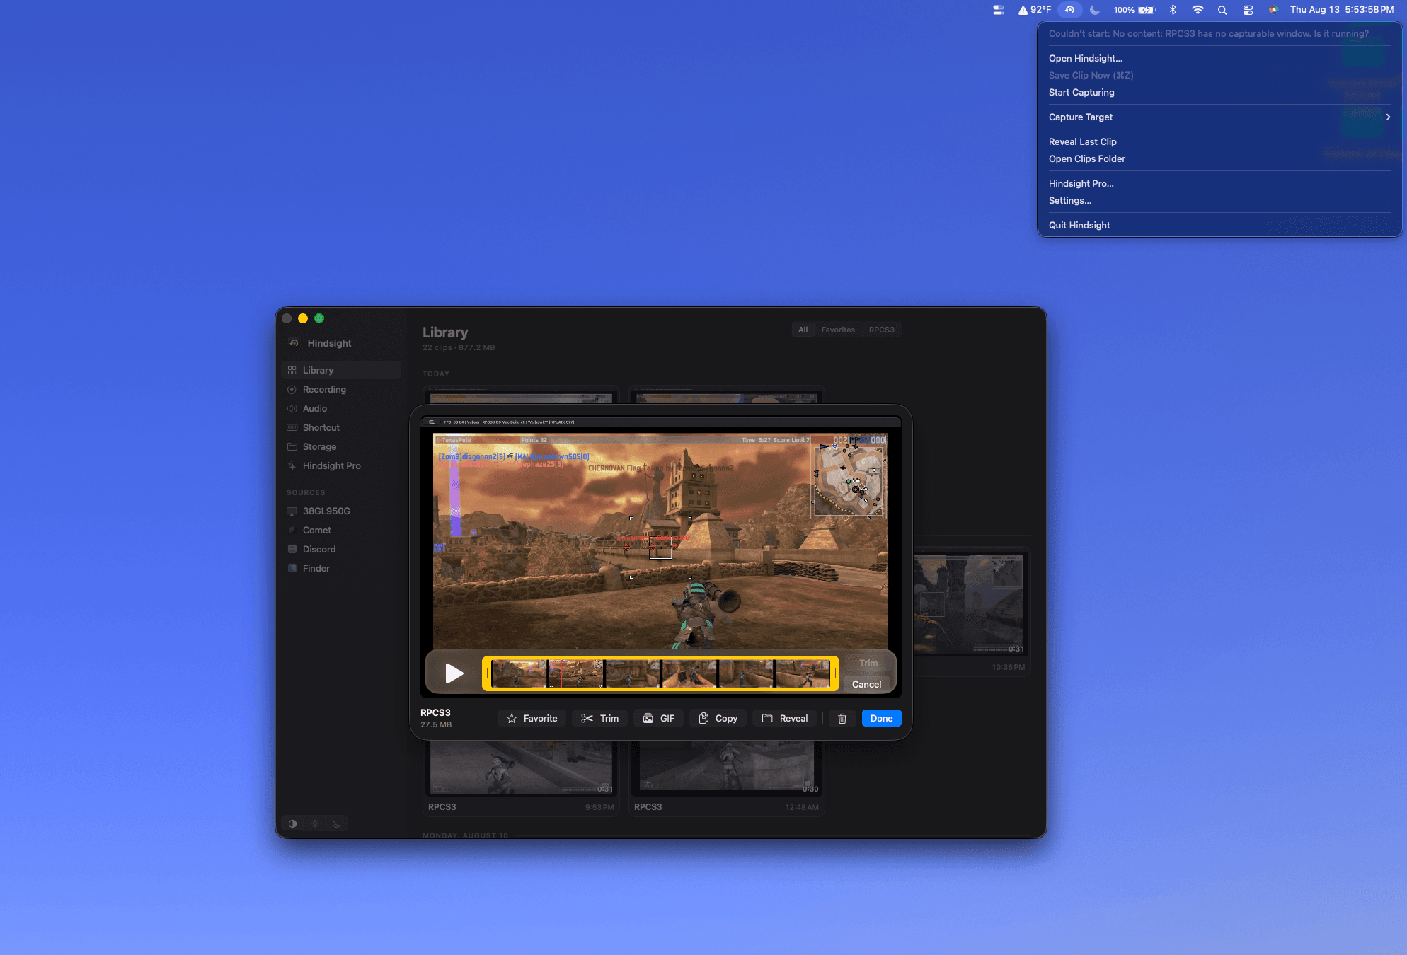
Task: Open Spotlight search from menu bar
Action: pos(1222,10)
